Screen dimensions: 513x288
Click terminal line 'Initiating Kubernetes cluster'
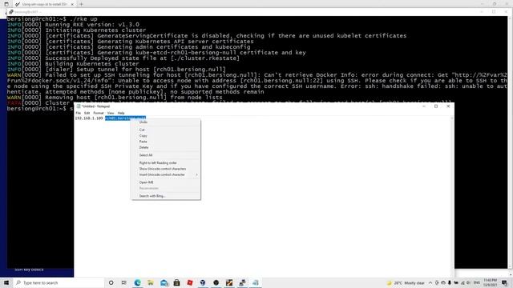(95, 30)
